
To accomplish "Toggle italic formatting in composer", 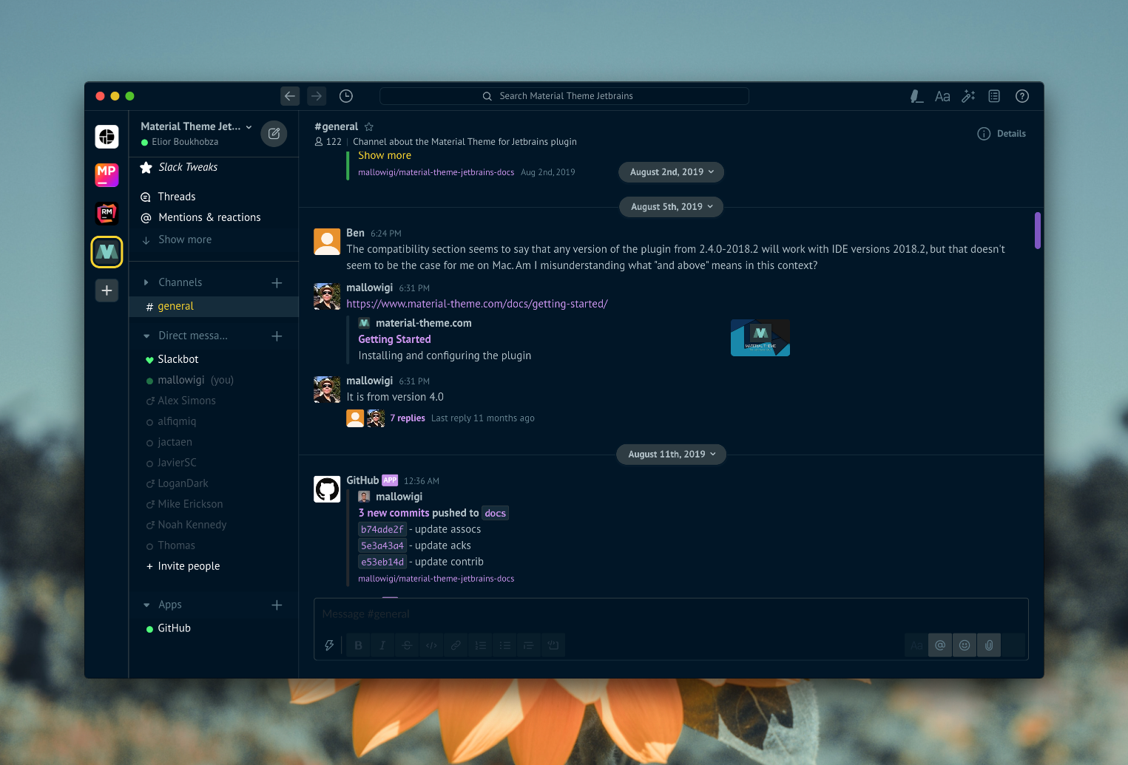I will point(382,645).
